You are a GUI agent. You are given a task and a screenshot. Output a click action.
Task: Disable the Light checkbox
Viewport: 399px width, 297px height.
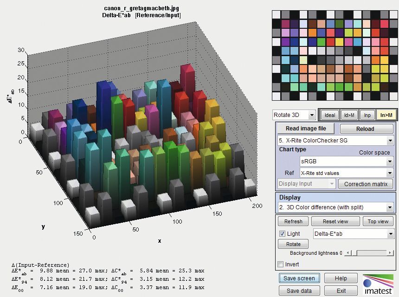click(282, 234)
